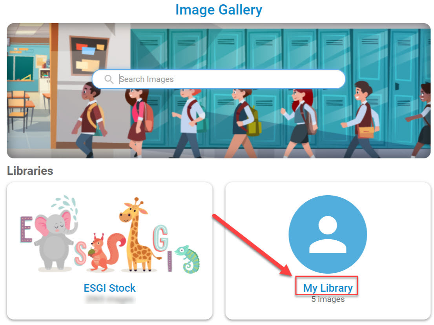The width and height of the screenshot is (434, 325).
Task: Click the letter G in the ESGI logo
Action: [160, 238]
